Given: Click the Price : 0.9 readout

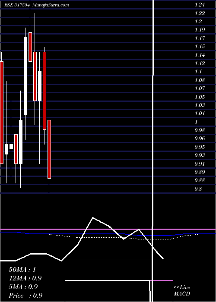Looking at the screenshot, I should (25, 296).
